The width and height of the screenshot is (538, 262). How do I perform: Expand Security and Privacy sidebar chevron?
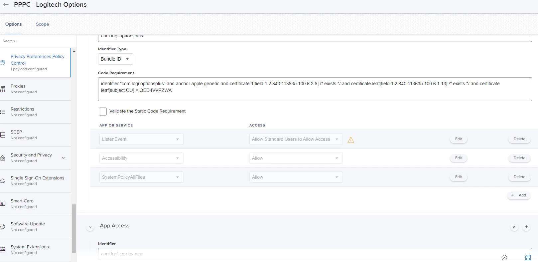pos(63,158)
